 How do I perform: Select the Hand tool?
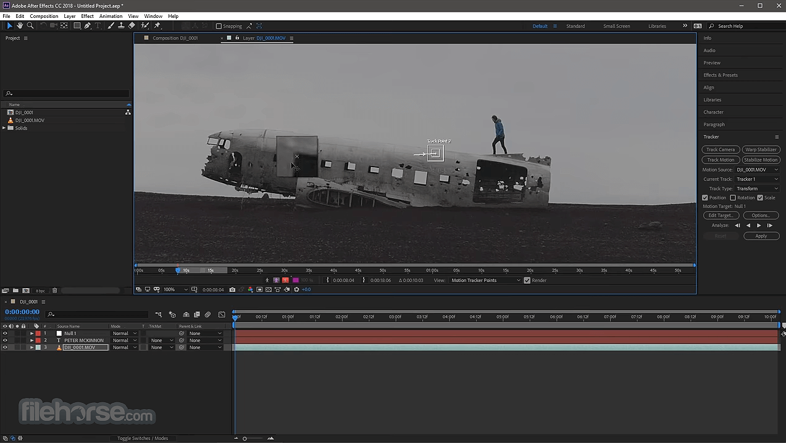click(x=19, y=26)
